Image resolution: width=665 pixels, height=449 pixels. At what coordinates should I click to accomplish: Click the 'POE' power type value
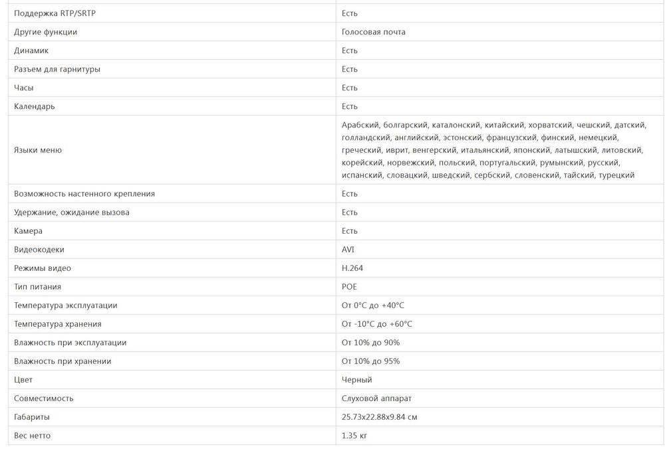349,287
